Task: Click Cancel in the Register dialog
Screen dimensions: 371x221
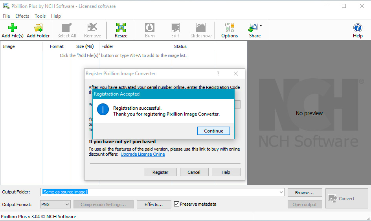Action: tap(194, 172)
